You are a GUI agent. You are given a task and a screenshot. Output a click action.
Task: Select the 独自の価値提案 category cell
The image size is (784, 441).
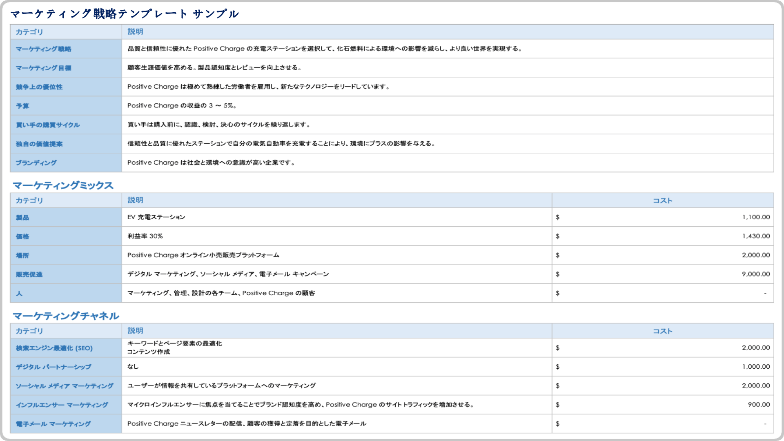(66, 144)
